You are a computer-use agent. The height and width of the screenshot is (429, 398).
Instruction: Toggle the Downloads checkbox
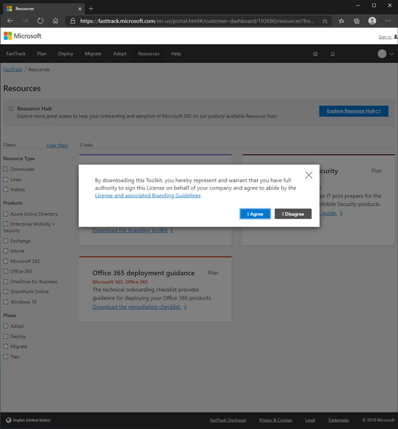tap(6, 169)
